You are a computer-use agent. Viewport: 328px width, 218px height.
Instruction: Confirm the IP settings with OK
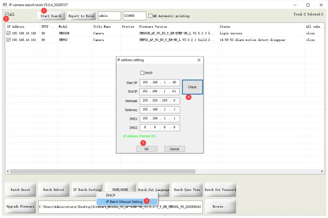coord(147,149)
